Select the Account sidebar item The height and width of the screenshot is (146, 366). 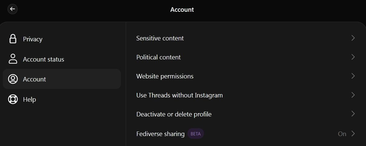34,79
